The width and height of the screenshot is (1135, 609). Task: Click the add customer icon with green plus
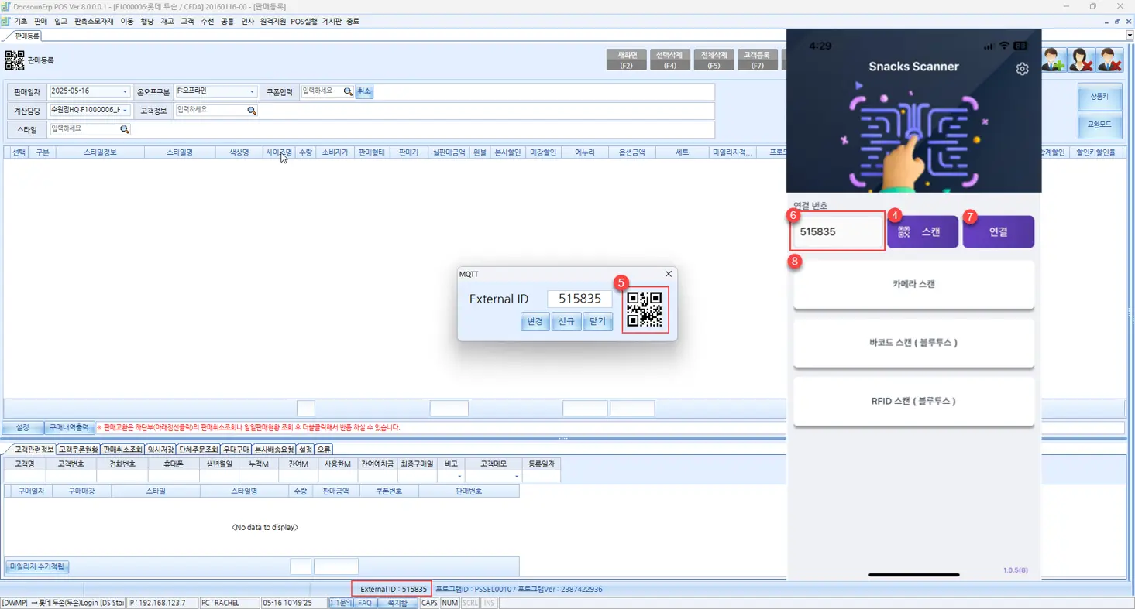[1054, 60]
